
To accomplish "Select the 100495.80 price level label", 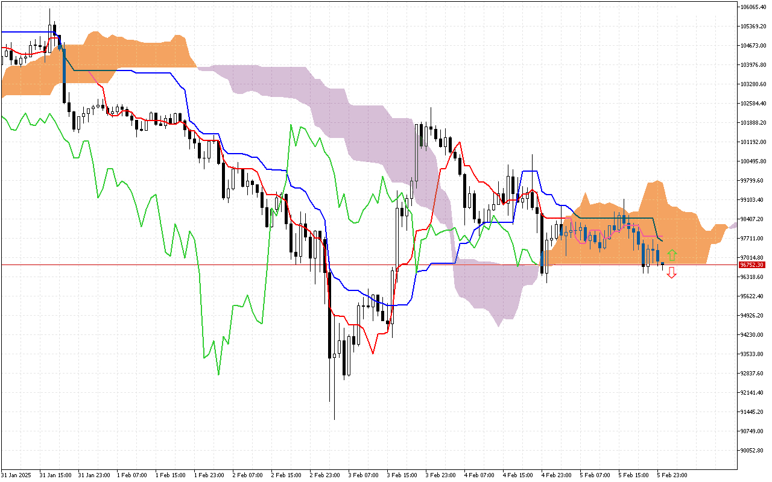I will coord(754,161).
